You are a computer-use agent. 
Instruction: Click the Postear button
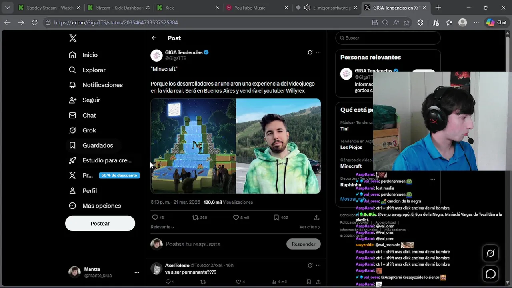(100, 224)
